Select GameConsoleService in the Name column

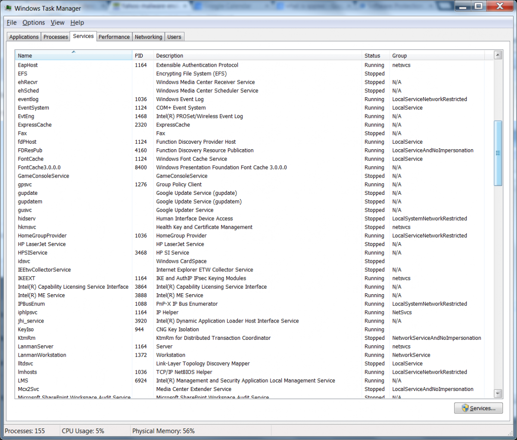point(44,176)
